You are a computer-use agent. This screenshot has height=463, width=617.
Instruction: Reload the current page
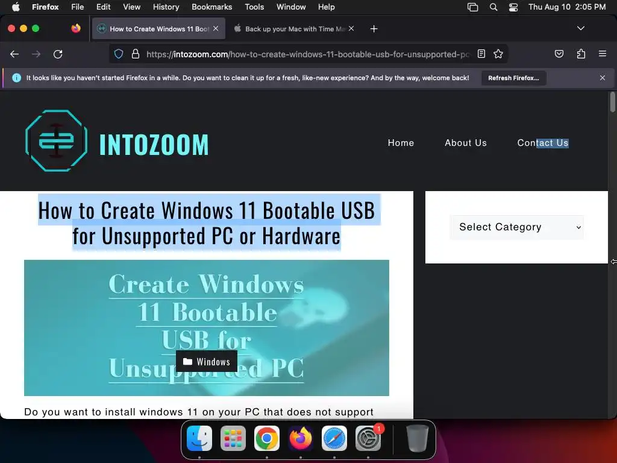click(58, 54)
